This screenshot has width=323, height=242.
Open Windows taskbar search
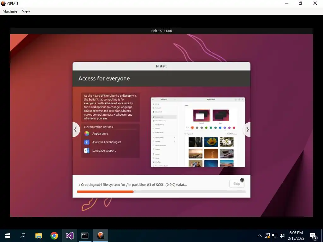[x=23, y=236]
